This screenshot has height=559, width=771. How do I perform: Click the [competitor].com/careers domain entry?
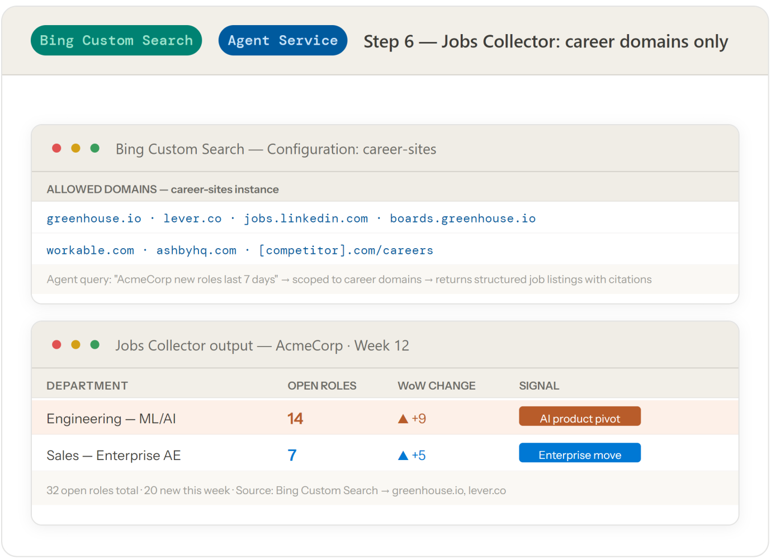pos(346,250)
